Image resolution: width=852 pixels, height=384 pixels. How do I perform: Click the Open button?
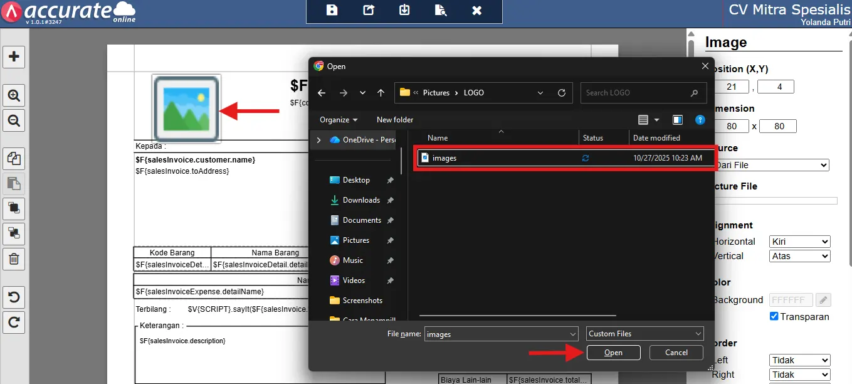tap(613, 353)
